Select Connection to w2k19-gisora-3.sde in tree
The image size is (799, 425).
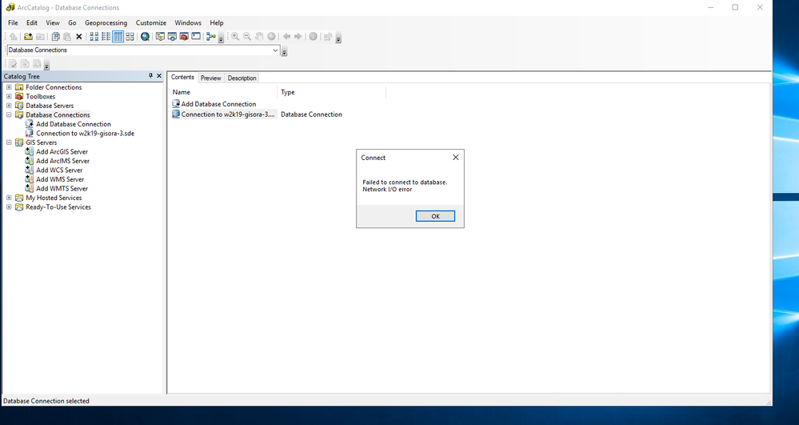click(x=85, y=133)
